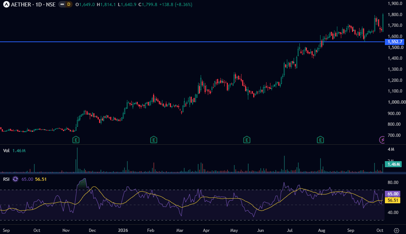Screen dimensions: 406x234
Task: Click the Mar label on time axis
Action: pyautogui.click(x=180, y=230)
